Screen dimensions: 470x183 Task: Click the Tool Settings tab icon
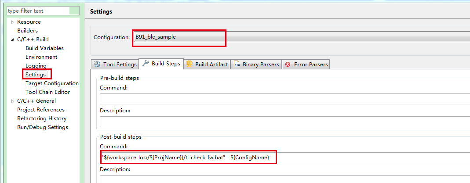(x=97, y=65)
